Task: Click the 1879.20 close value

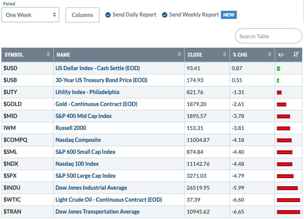Action: (196, 104)
